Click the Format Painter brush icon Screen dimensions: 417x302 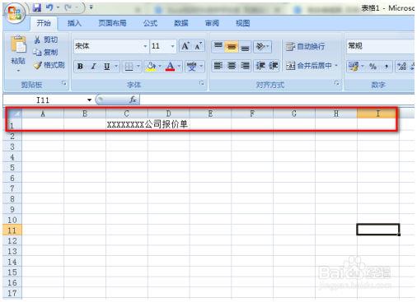pos(37,65)
